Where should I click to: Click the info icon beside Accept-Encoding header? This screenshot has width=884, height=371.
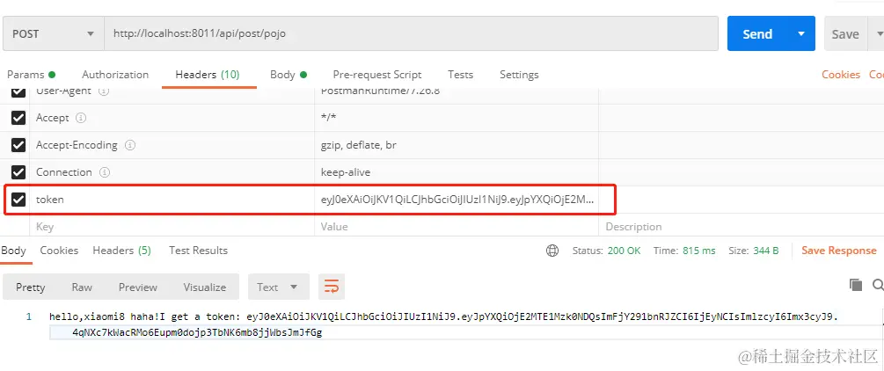pyautogui.click(x=129, y=145)
